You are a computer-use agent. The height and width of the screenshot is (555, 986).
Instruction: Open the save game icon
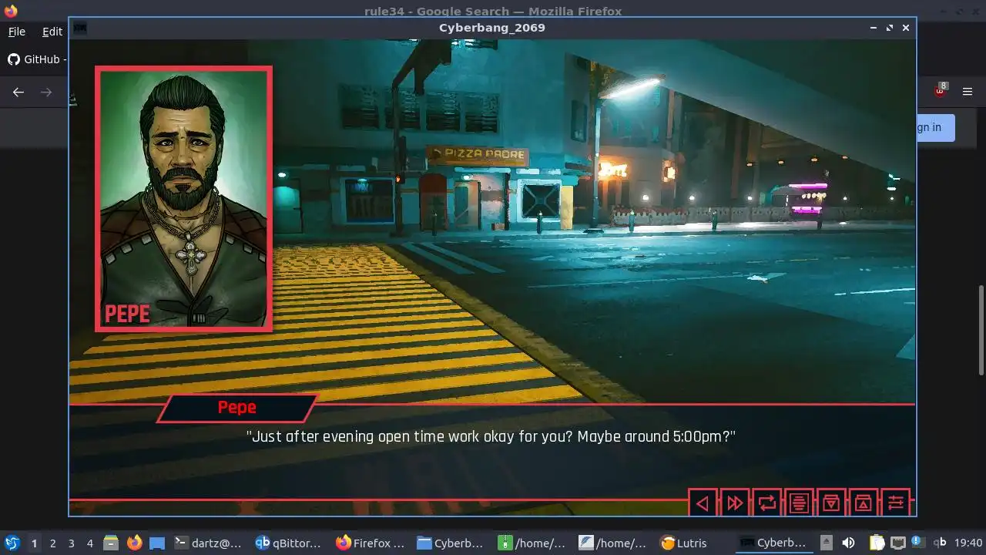click(831, 503)
